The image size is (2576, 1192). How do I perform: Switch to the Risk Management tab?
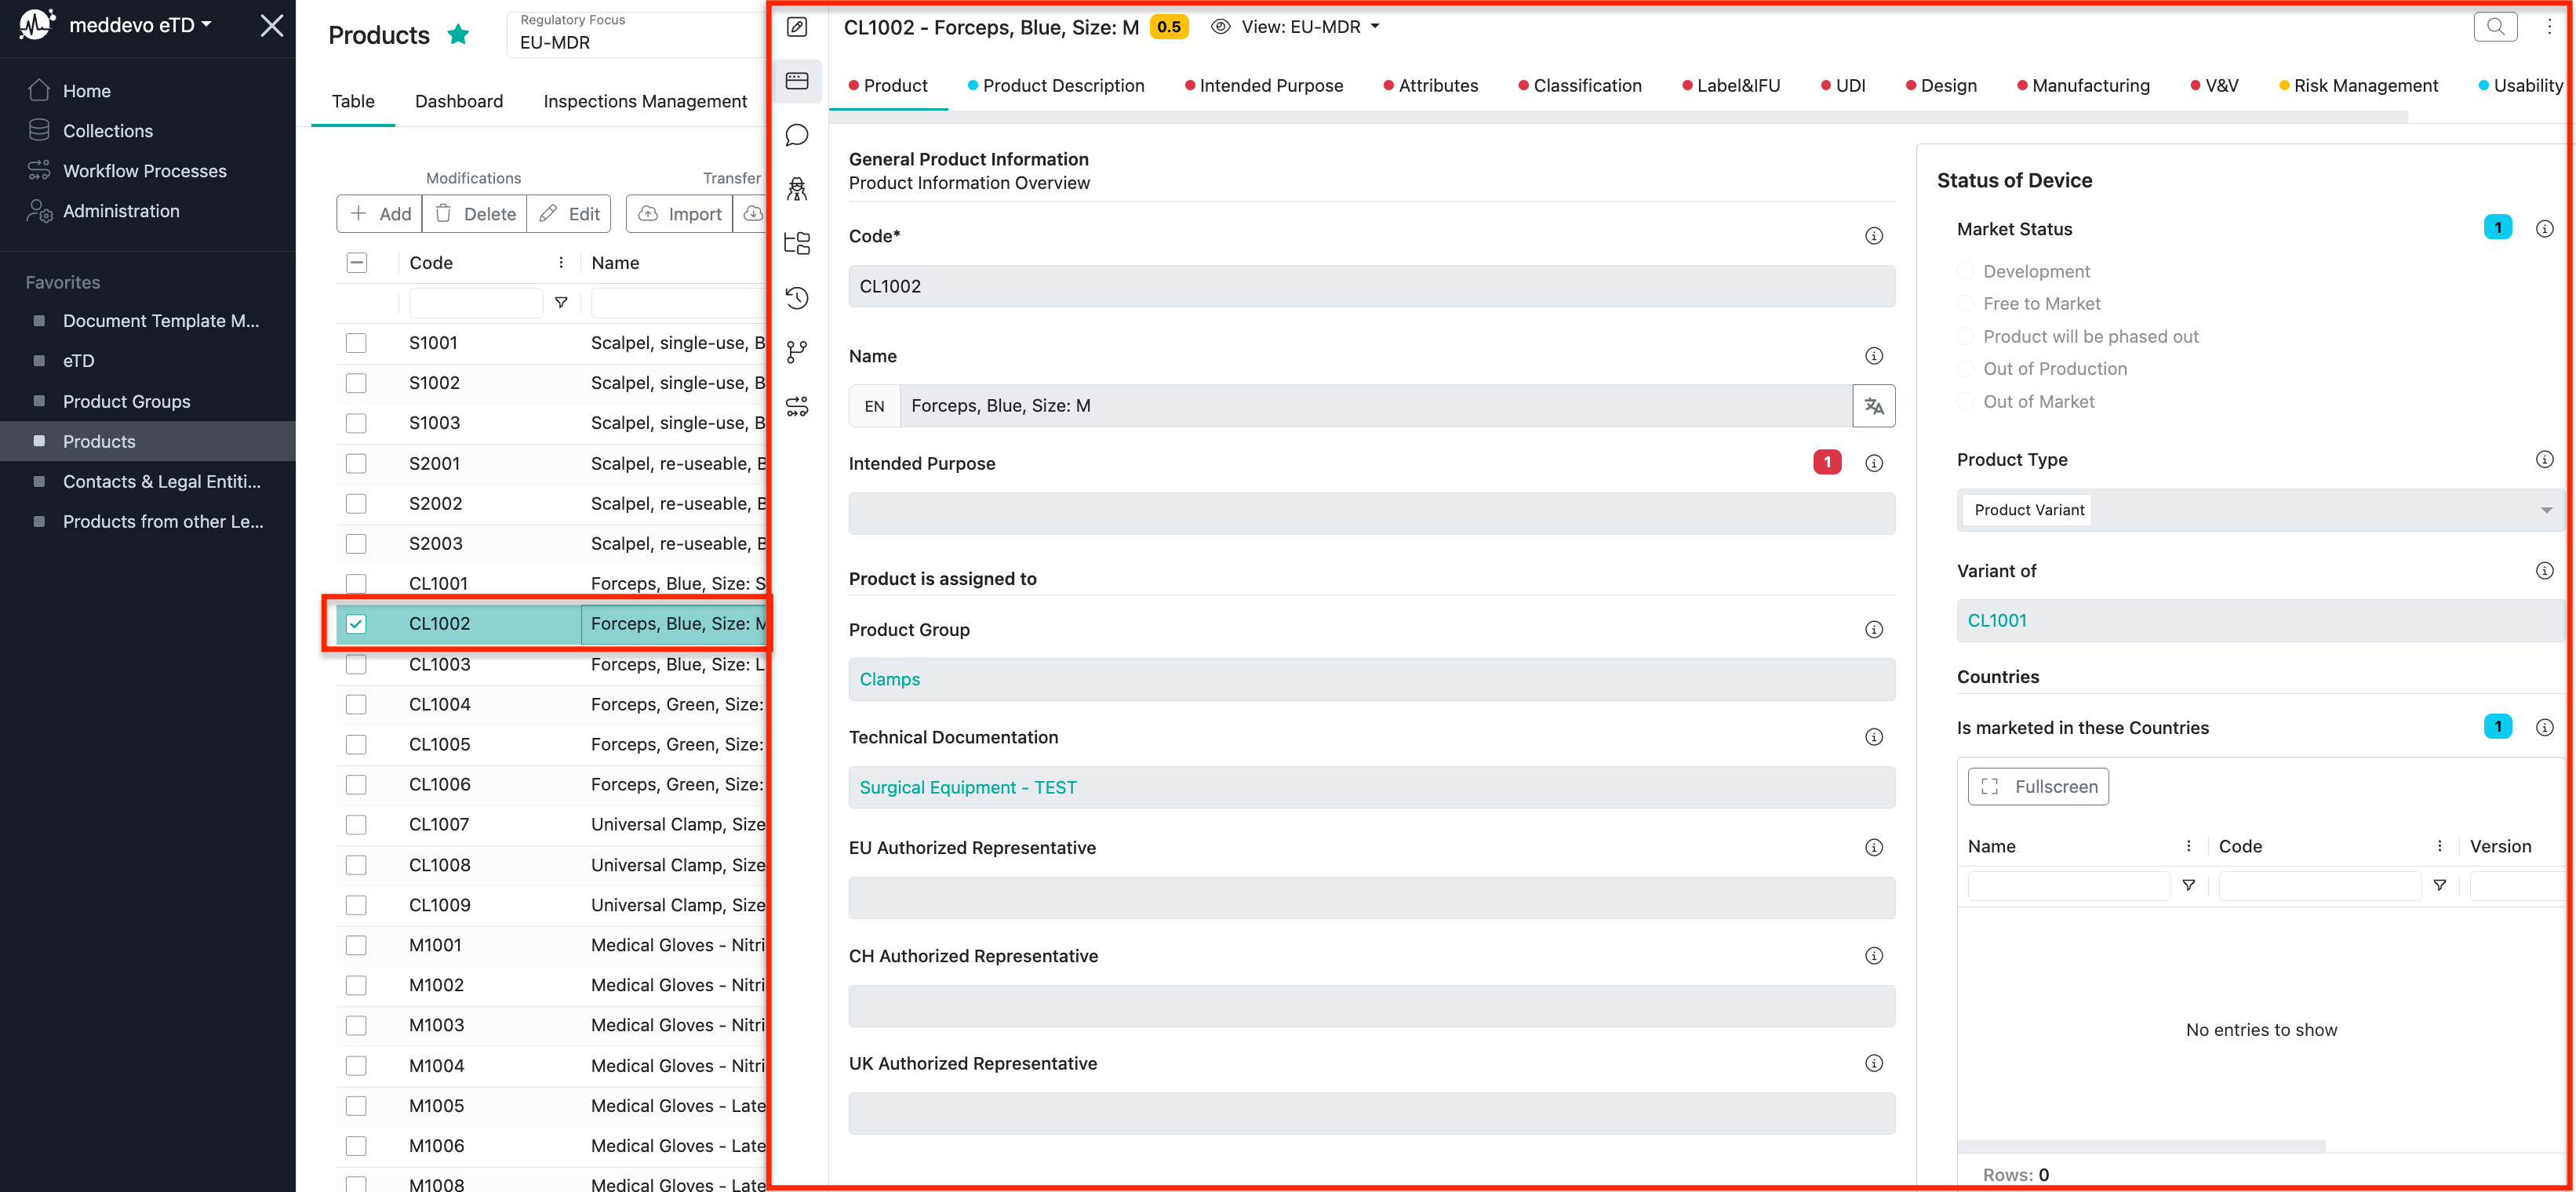[2358, 86]
